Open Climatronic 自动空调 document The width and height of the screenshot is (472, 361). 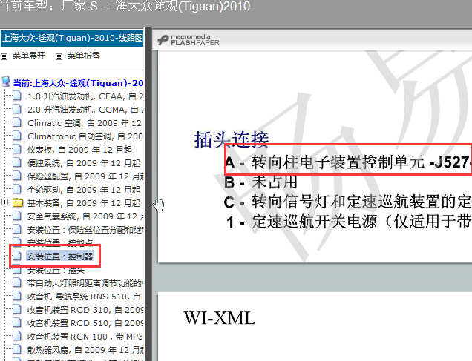[x=85, y=136]
